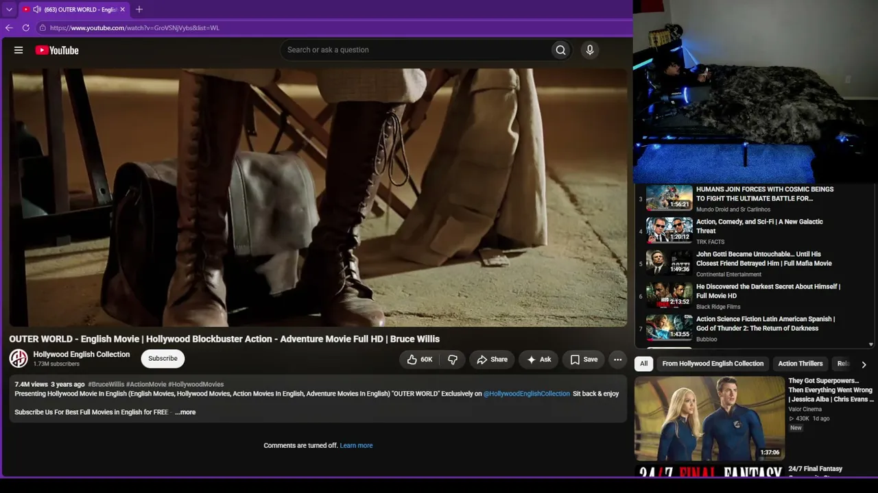Reload the YouTube page
This screenshot has width=878, height=493.
(26, 28)
